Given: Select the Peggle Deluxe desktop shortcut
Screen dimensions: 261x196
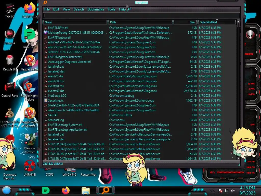Looking at the screenshot, I should (30, 63).
